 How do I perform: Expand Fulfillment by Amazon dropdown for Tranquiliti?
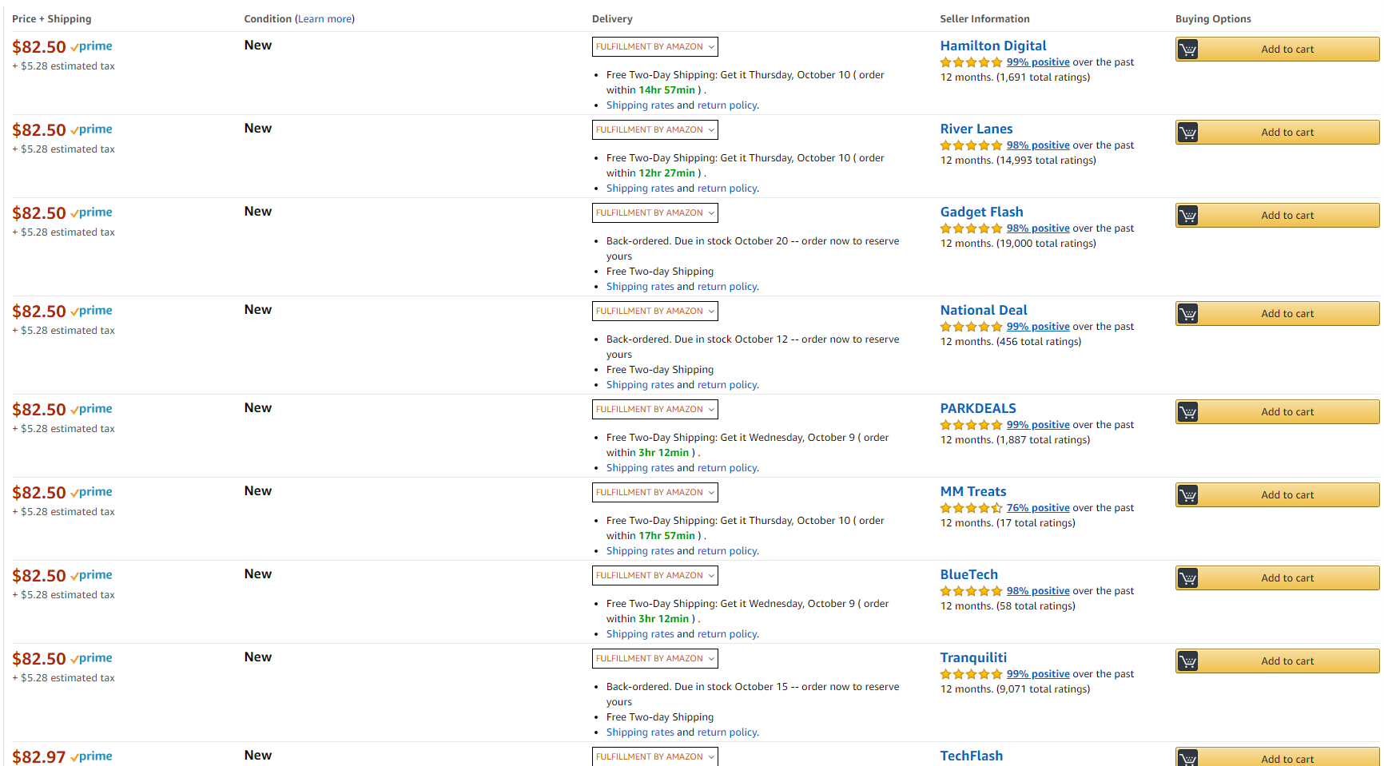tap(654, 659)
